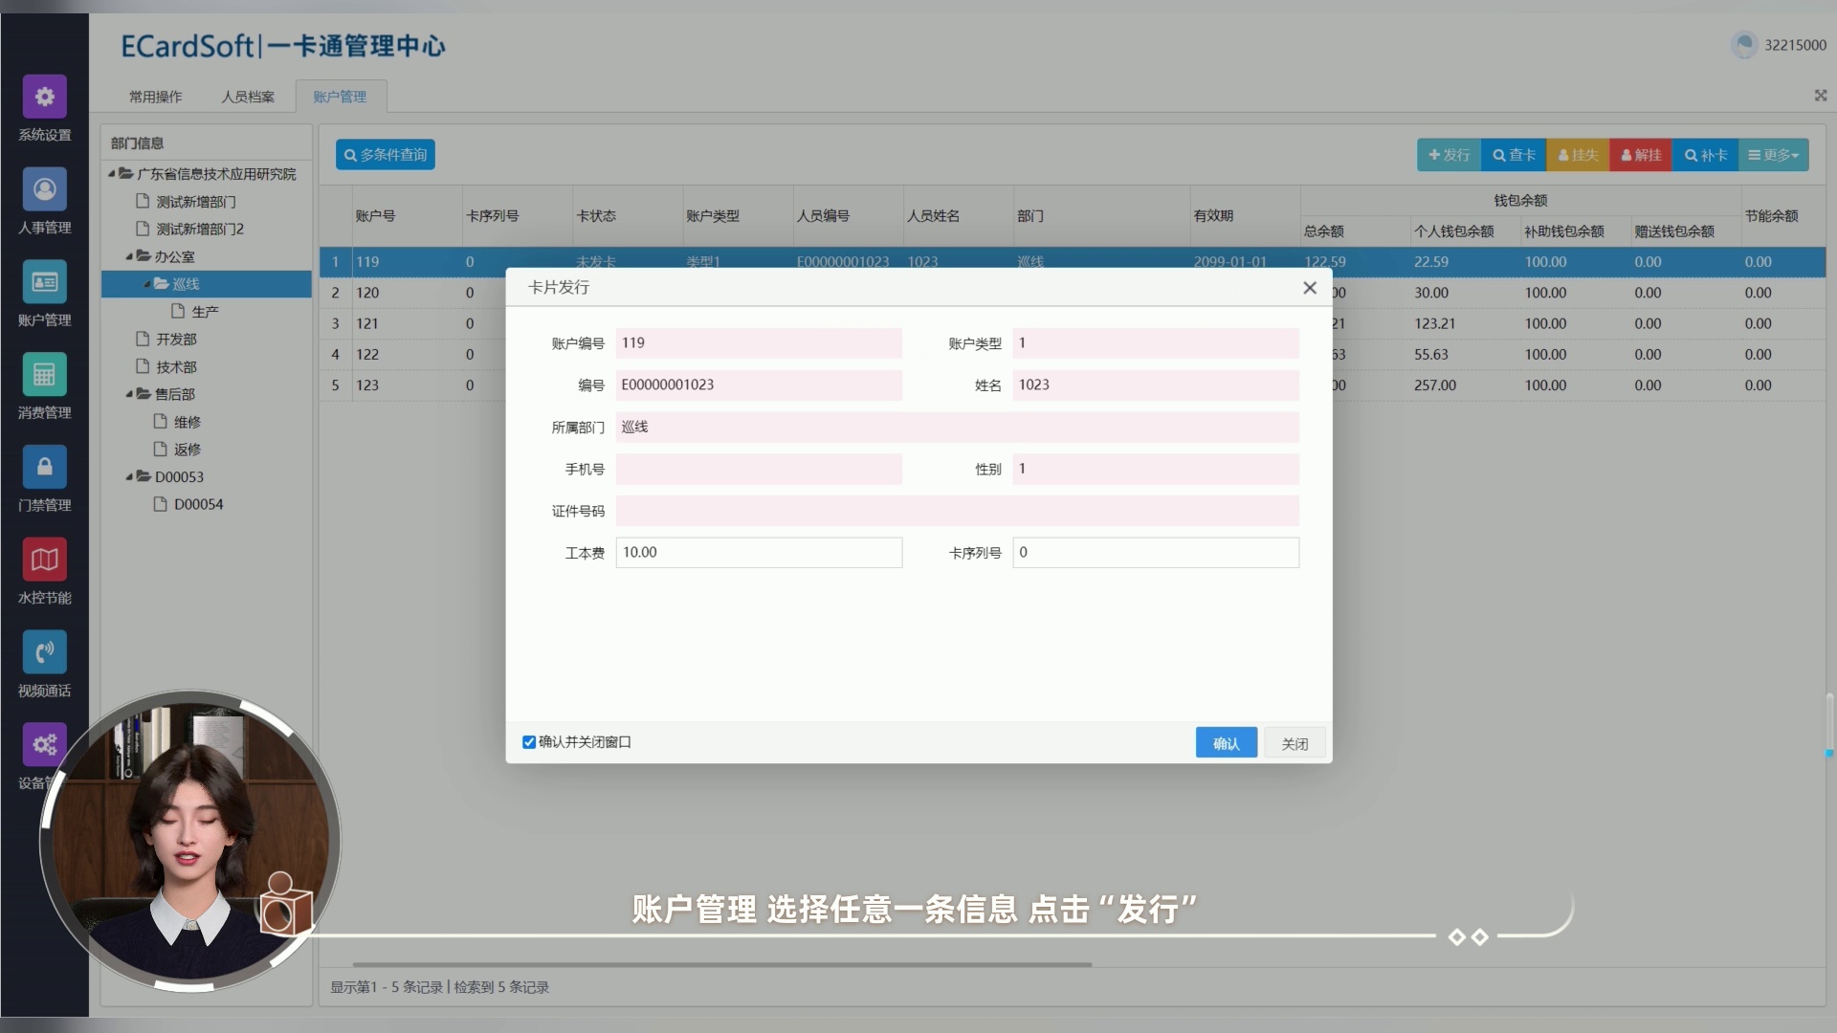This screenshot has height=1033, width=1837.
Task: Close the 卡片发行 dialog with the X
Action: point(1310,288)
